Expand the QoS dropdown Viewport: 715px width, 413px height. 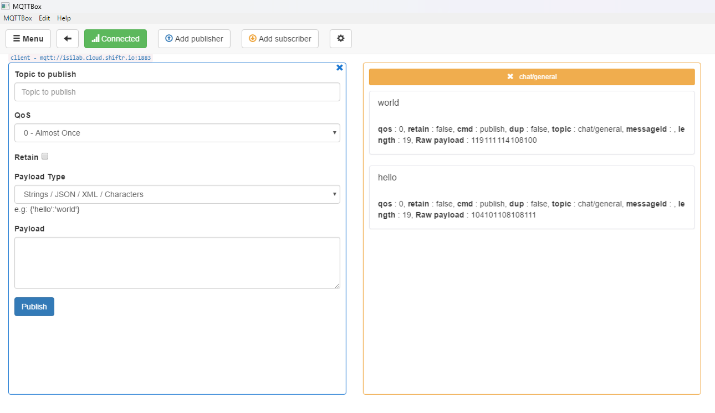click(x=177, y=133)
